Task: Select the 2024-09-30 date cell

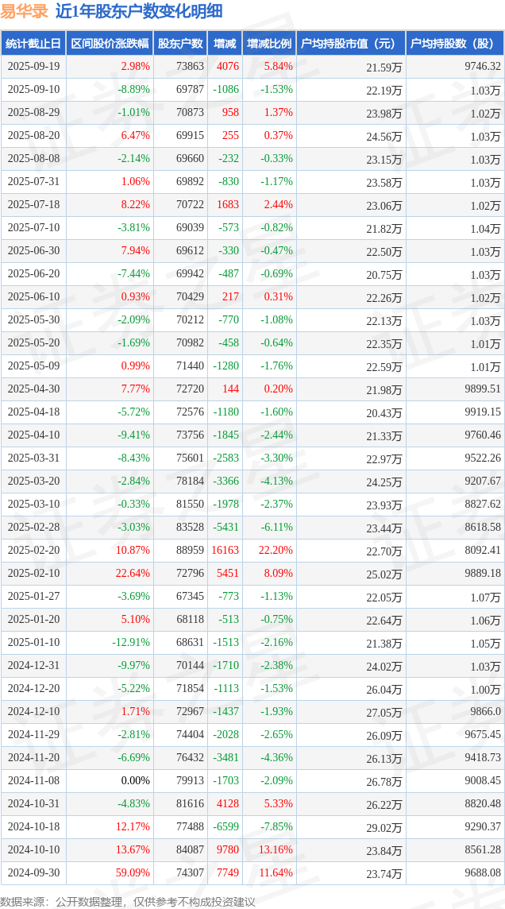Action: [33, 873]
